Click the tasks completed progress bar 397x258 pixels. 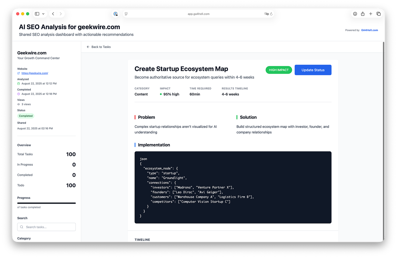click(46, 203)
